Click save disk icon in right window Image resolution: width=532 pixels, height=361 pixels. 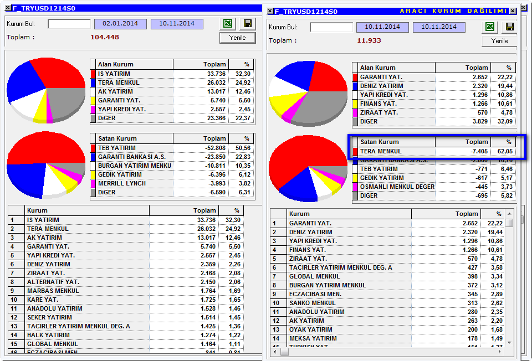tap(510, 27)
